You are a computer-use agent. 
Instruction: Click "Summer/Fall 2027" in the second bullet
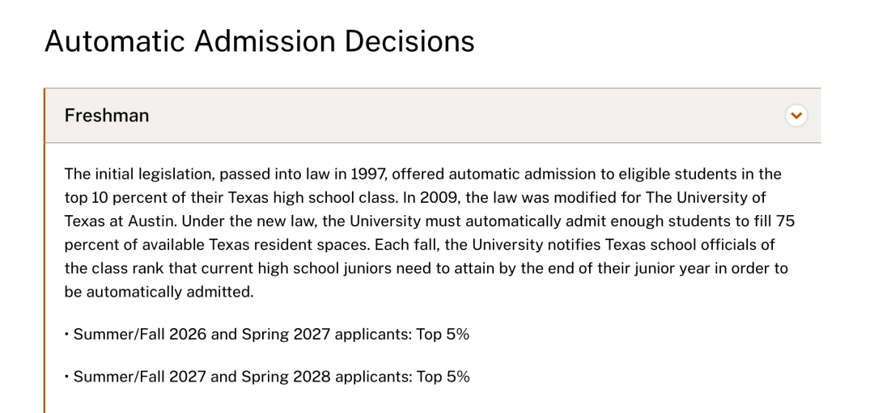pyautogui.click(x=132, y=377)
